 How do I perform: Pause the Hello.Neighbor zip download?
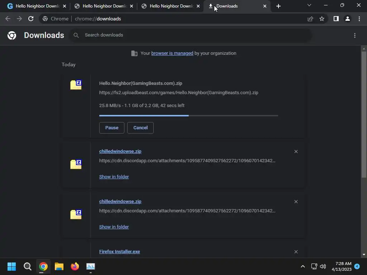click(x=112, y=128)
